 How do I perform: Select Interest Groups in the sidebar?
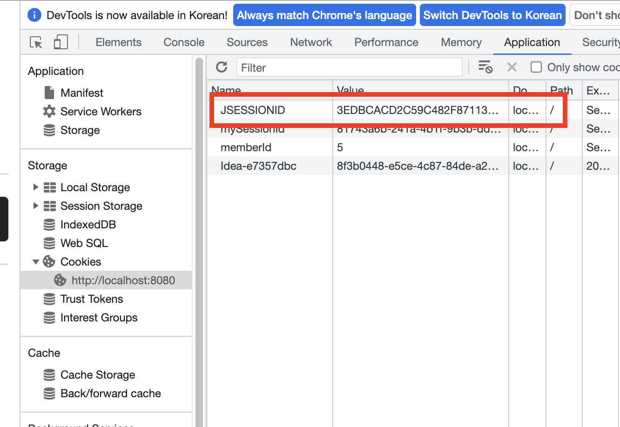(99, 317)
